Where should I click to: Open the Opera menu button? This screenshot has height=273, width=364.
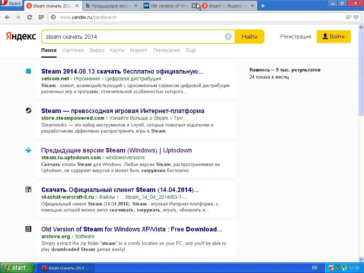11,3
